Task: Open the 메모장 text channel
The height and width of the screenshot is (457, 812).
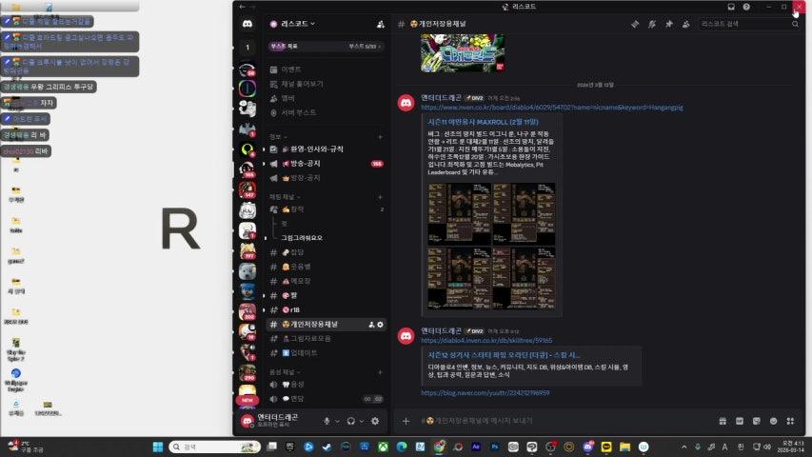Action: [x=327, y=281]
